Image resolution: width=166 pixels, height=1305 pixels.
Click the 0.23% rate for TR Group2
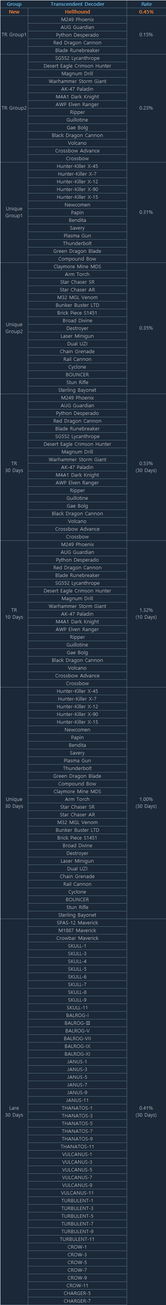pyautogui.click(x=146, y=108)
